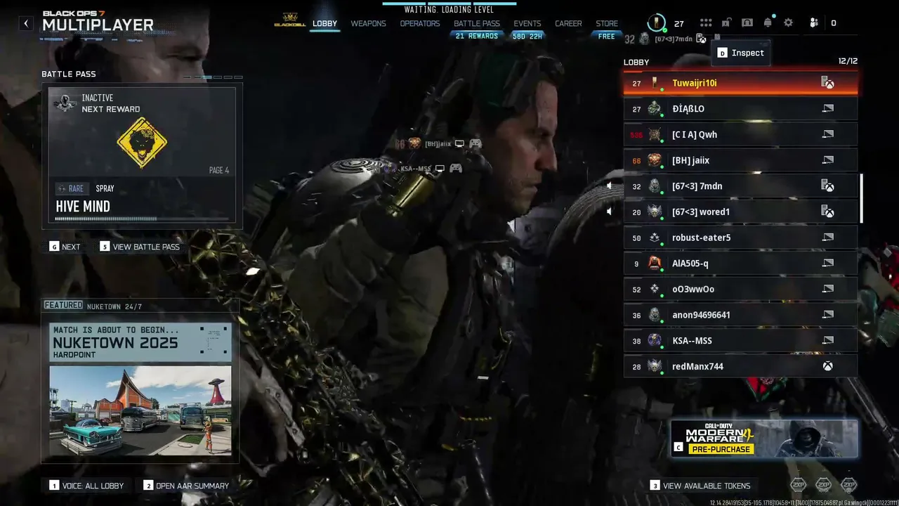
Task: Click the first double XP token icon
Action: (799, 484)
